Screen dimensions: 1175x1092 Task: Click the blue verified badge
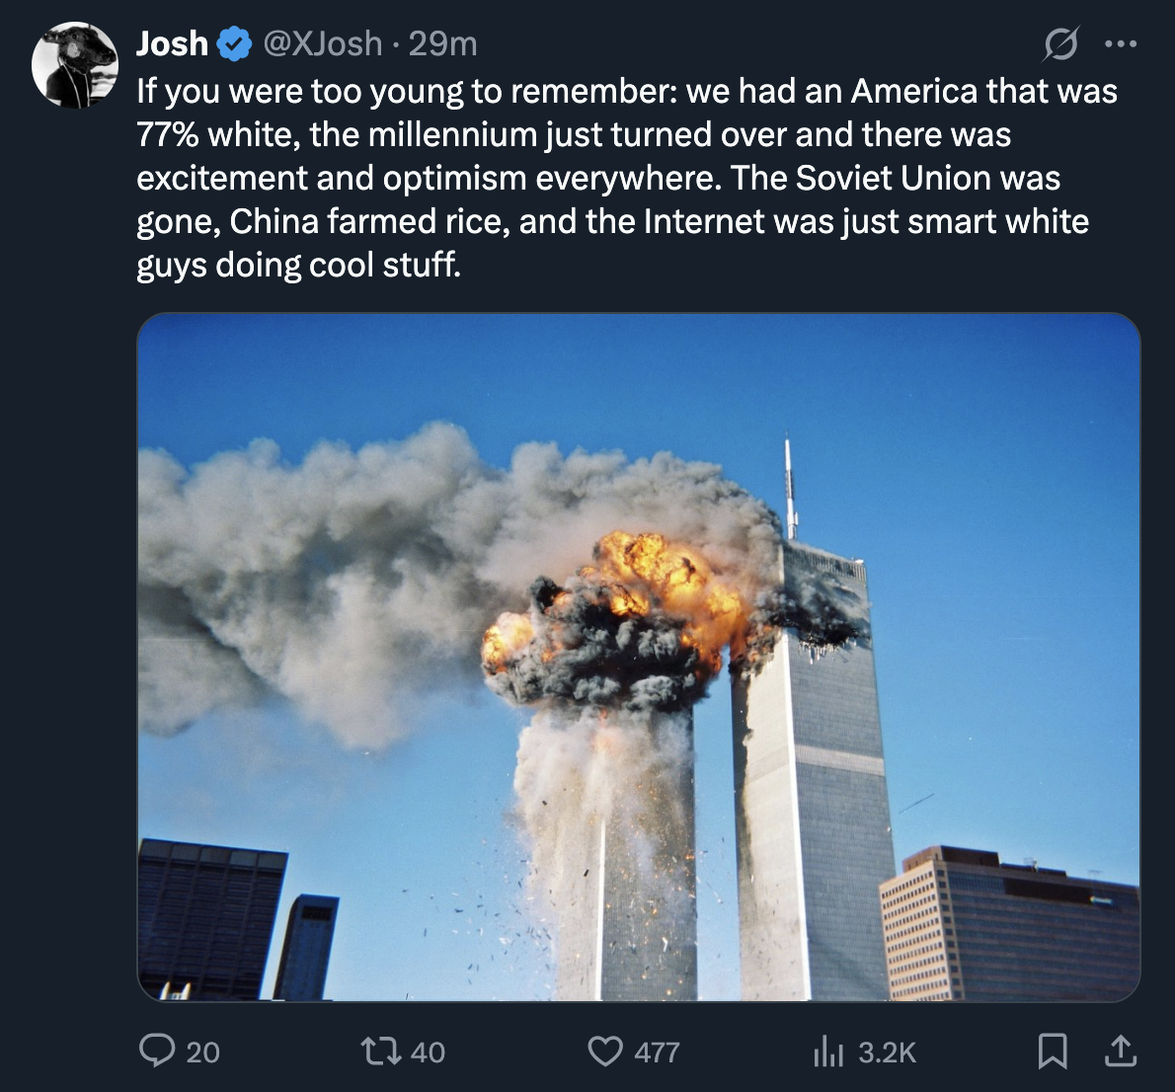pyautogui.click(x=234, y=44)
